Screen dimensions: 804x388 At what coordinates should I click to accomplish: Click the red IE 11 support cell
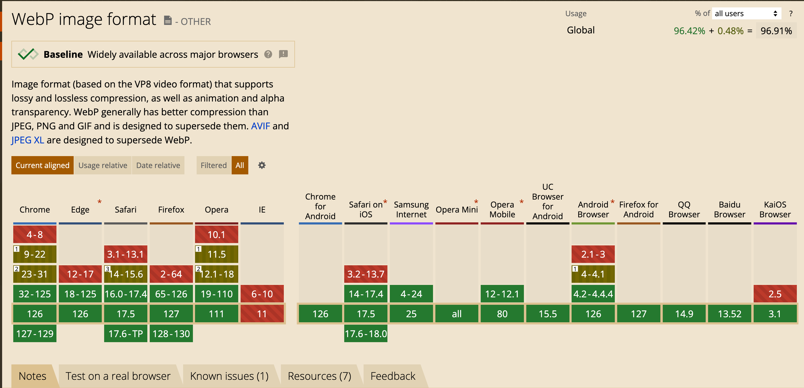262,314
